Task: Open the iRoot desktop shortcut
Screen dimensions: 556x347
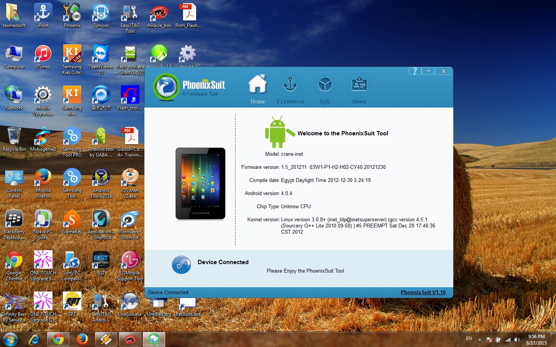Action: (43, 16)
